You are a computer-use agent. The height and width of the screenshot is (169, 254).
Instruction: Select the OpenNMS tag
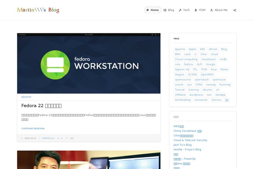pos(207,74)
